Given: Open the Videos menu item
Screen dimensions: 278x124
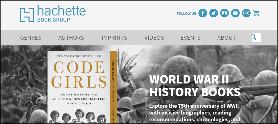Looking at the screenshot, I should tap(154, 38).
